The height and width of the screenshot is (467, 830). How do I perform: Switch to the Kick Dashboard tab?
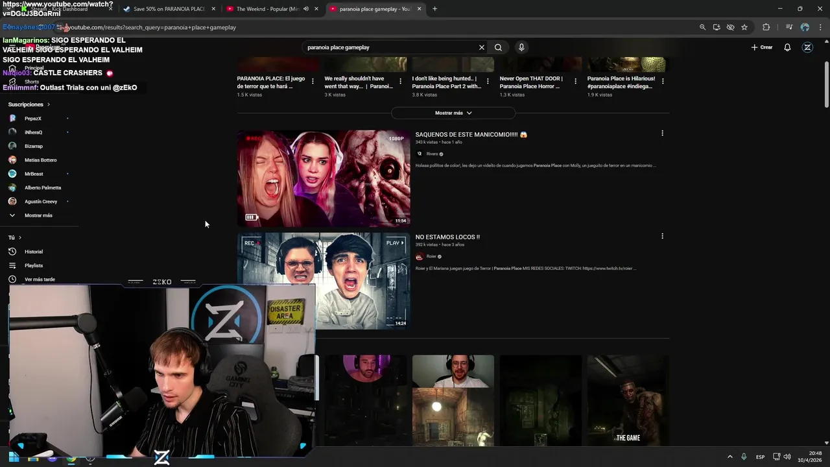(65, 9)
